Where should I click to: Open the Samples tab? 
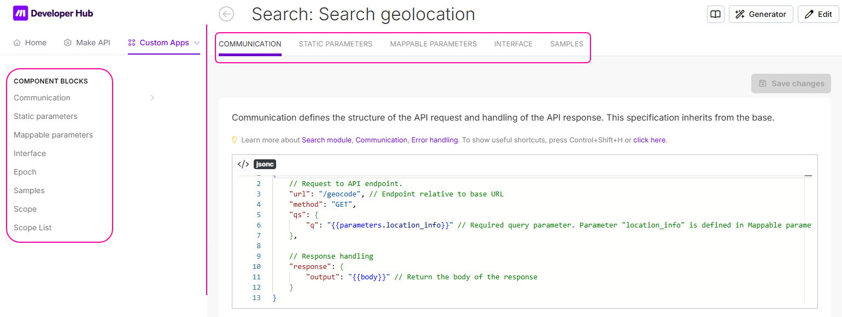[566, 44]
